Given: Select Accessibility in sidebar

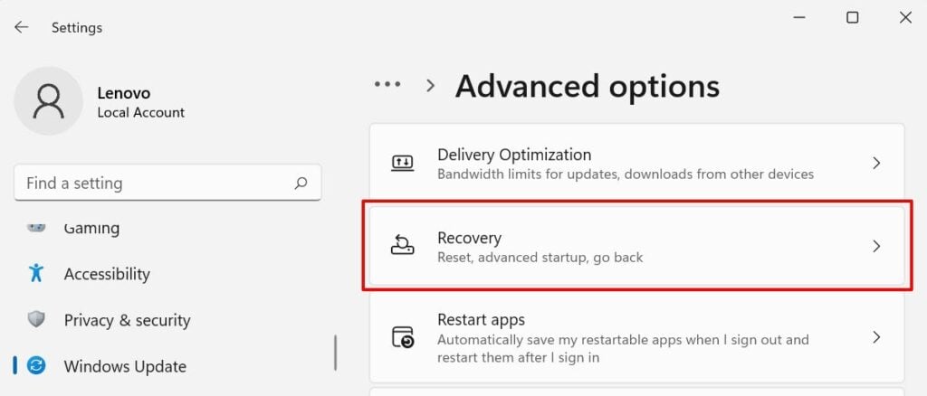Looking at the screenshot, I should point(107,274).
